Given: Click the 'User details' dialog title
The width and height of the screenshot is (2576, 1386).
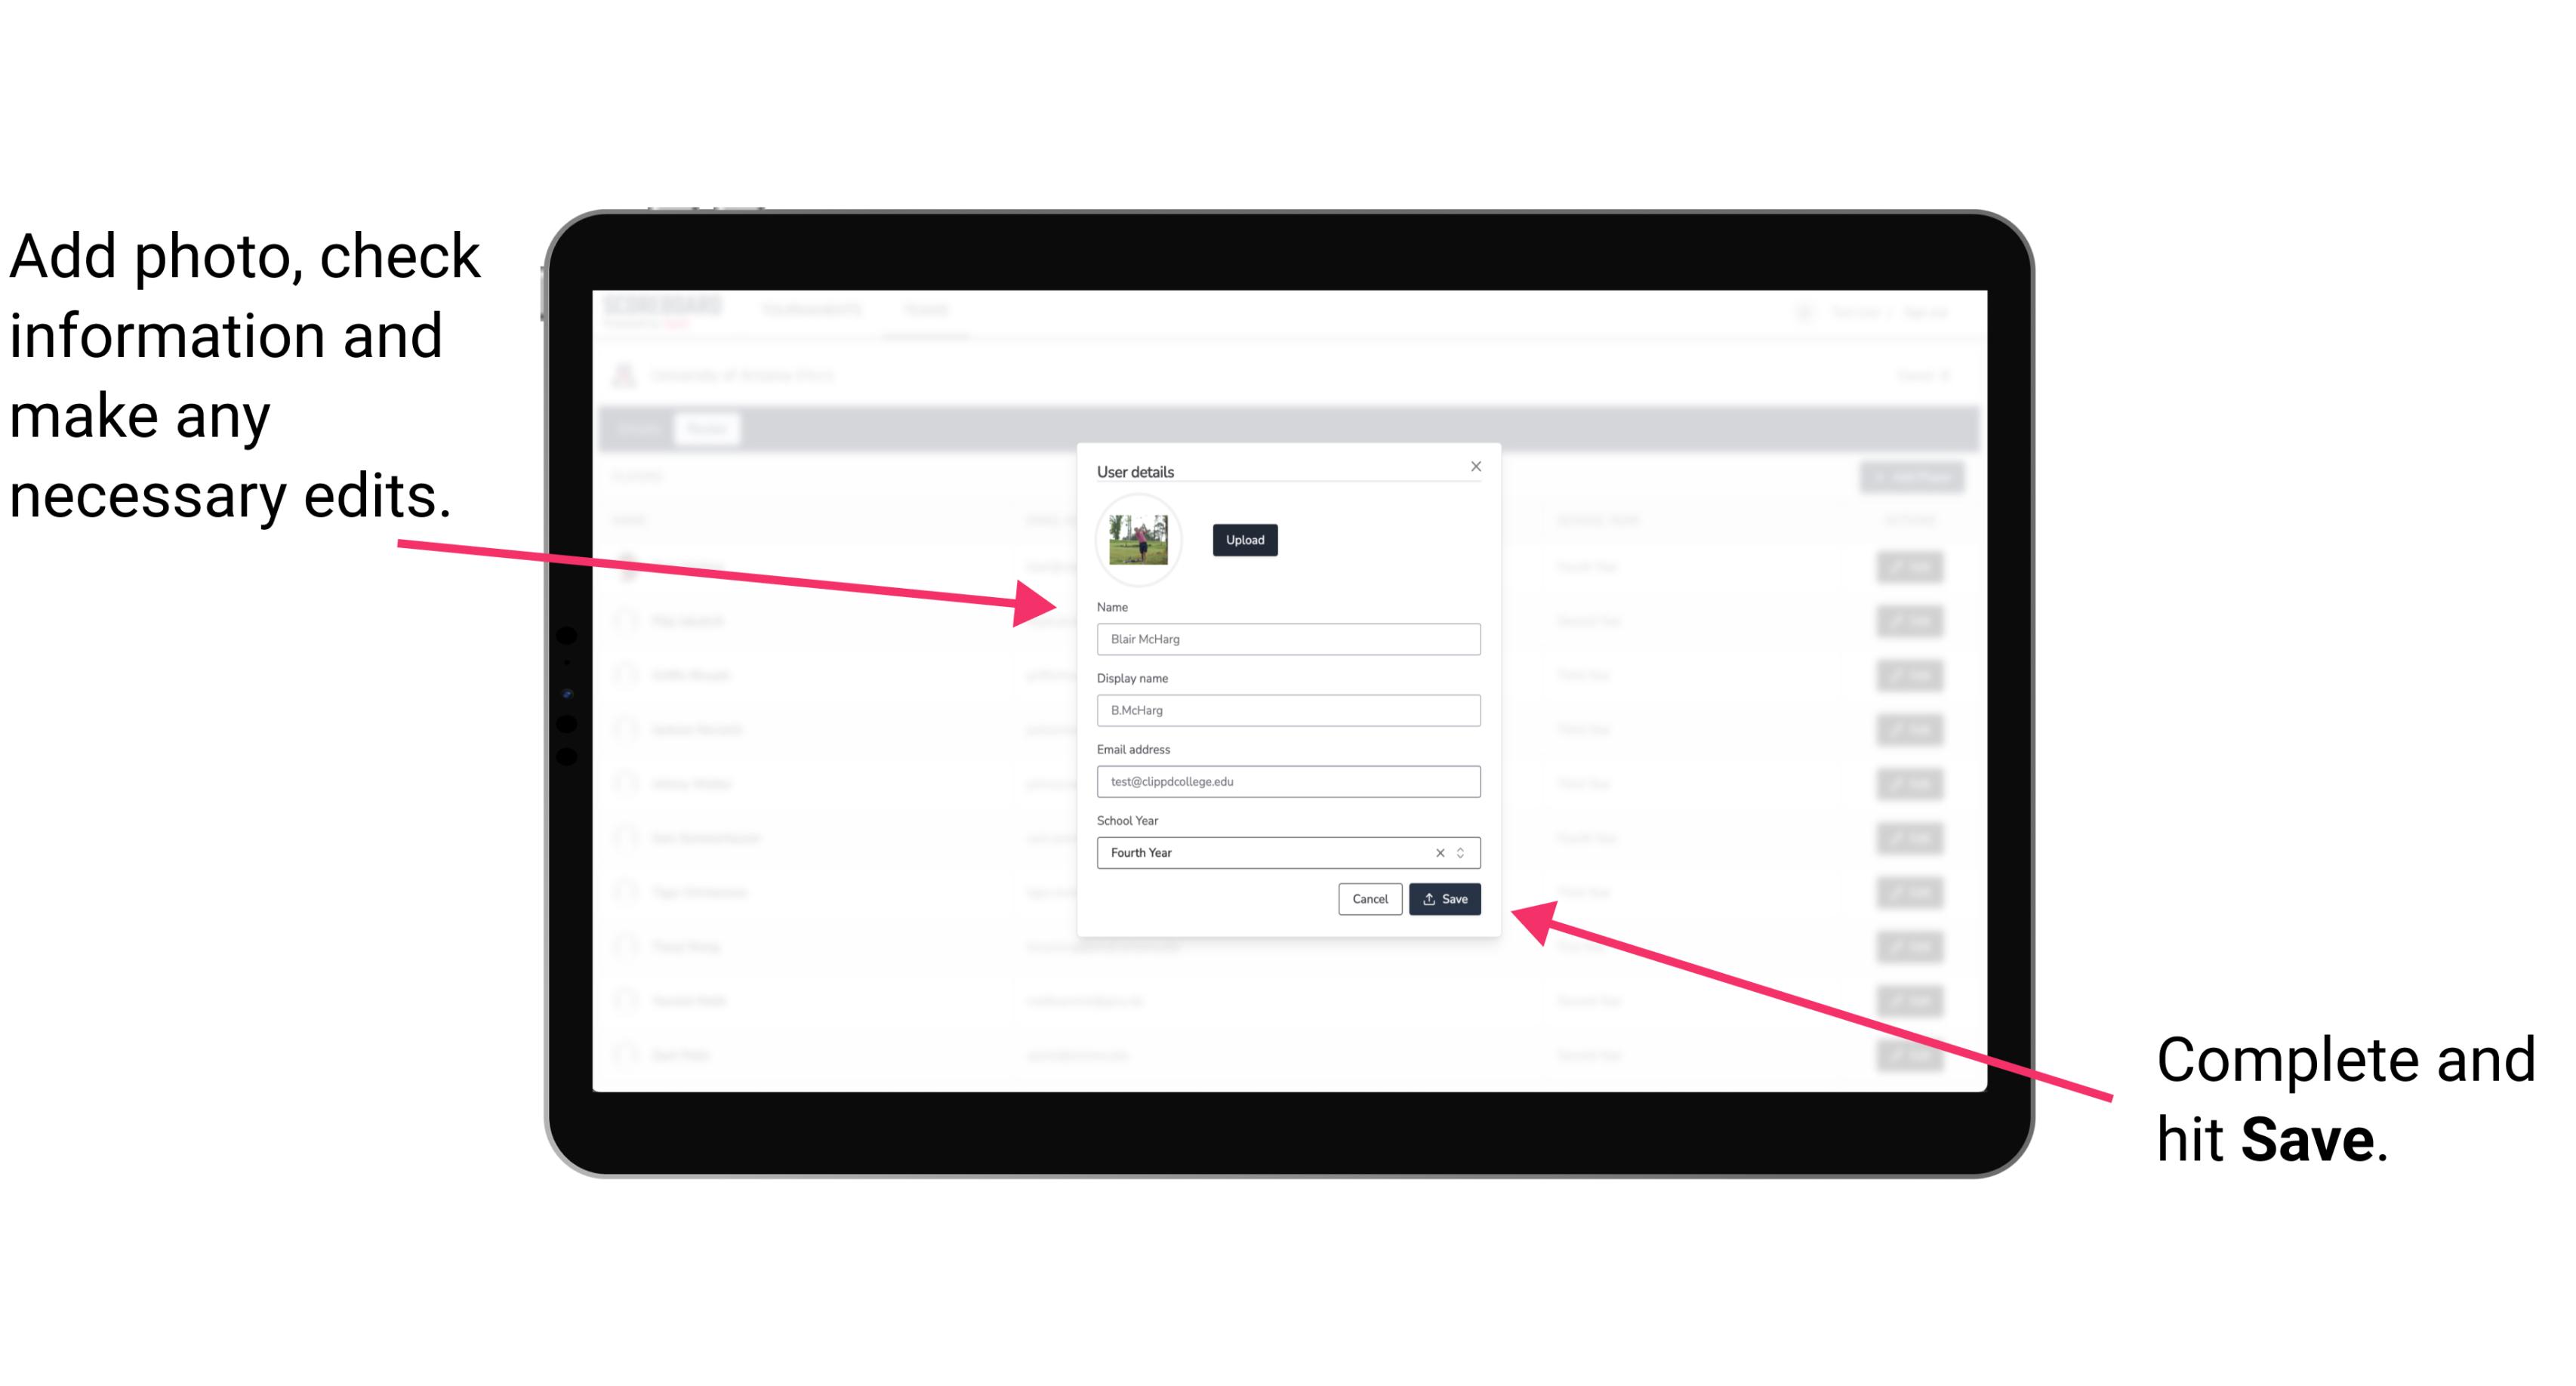Looking at the screenshot, I should tap(1137, 470).
